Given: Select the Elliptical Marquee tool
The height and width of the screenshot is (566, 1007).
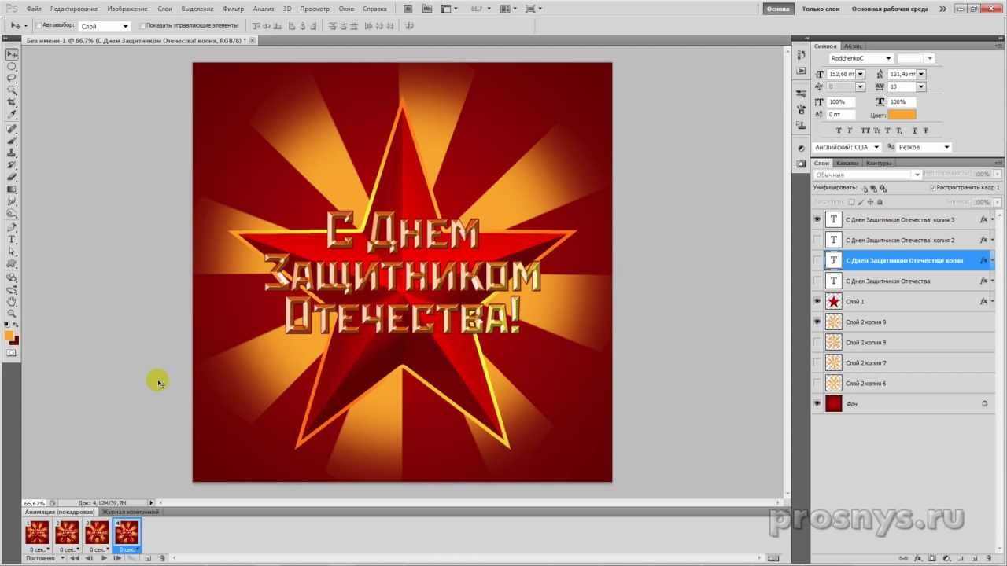Looking at the screenshot, I should 12,67.
